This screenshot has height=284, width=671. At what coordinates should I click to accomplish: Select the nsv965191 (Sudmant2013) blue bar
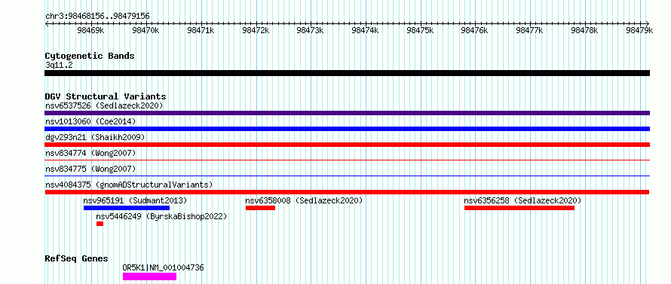127,208
